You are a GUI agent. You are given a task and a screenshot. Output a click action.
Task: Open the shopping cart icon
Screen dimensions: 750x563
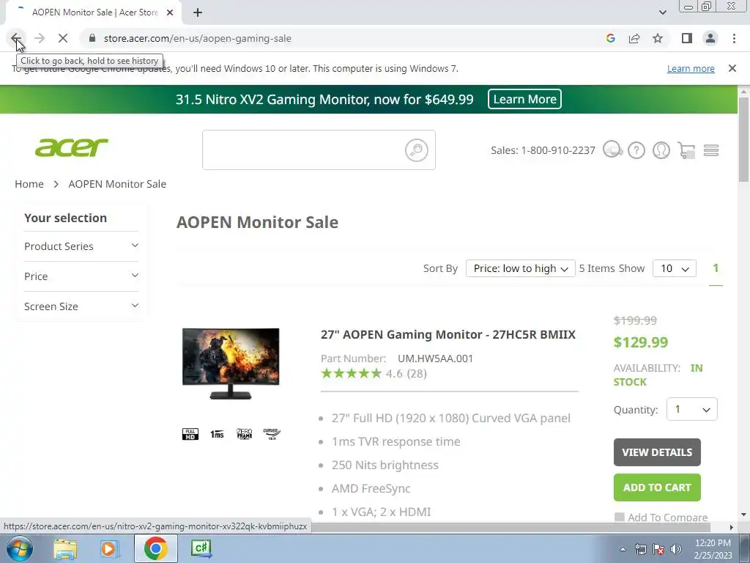686,150
